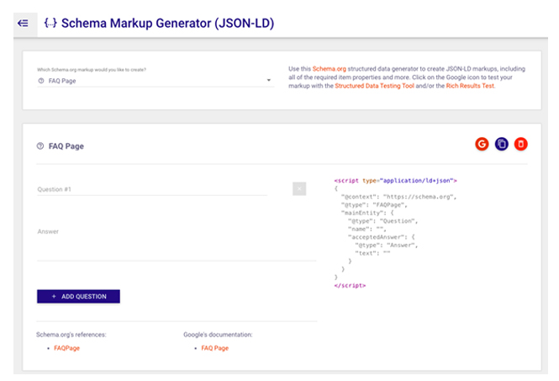Image resolution: width=559 pixels, height=381 pixels.
Task: Open the Schema.org link in the description
Action: 329,69
